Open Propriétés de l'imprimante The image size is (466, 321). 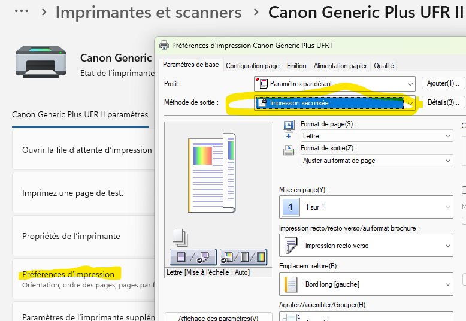point(83,236)
